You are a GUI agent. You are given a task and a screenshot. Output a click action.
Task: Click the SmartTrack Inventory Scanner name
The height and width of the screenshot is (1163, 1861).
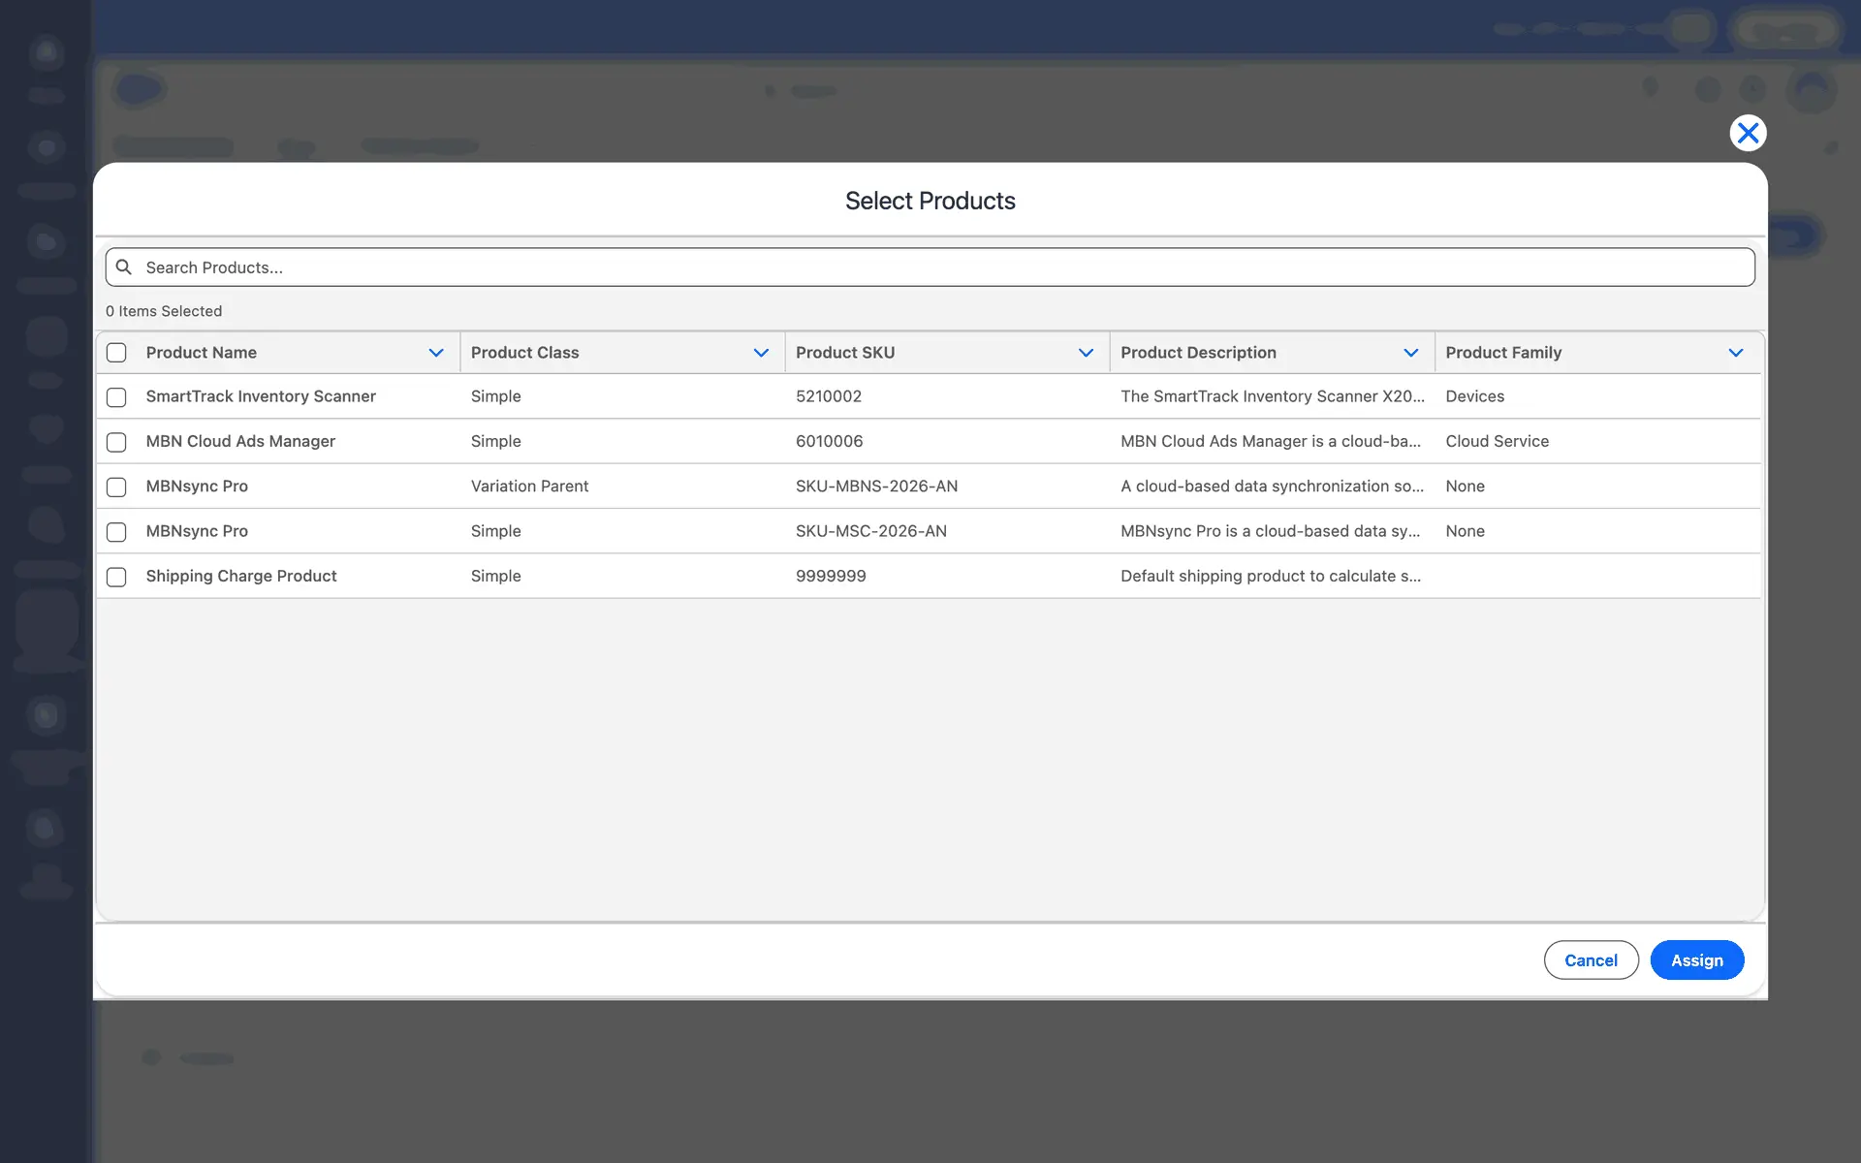point(261,396)
